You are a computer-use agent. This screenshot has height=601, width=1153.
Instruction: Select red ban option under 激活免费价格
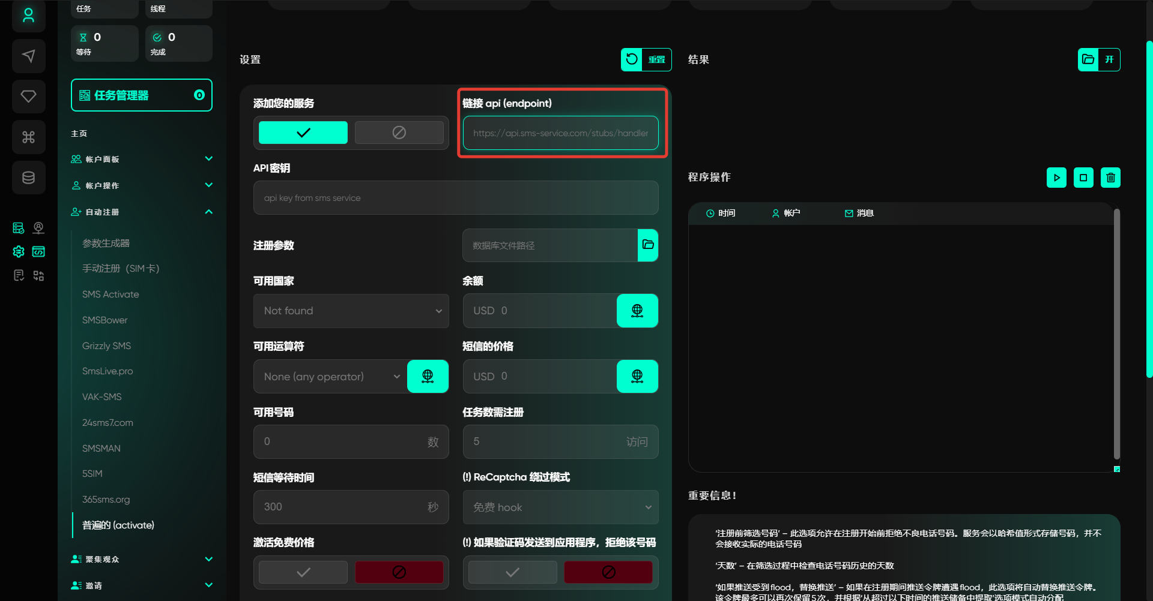pos(399,572)
